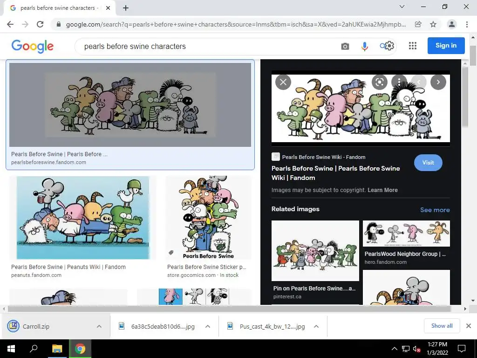Open Google settings gear icon

390,46
